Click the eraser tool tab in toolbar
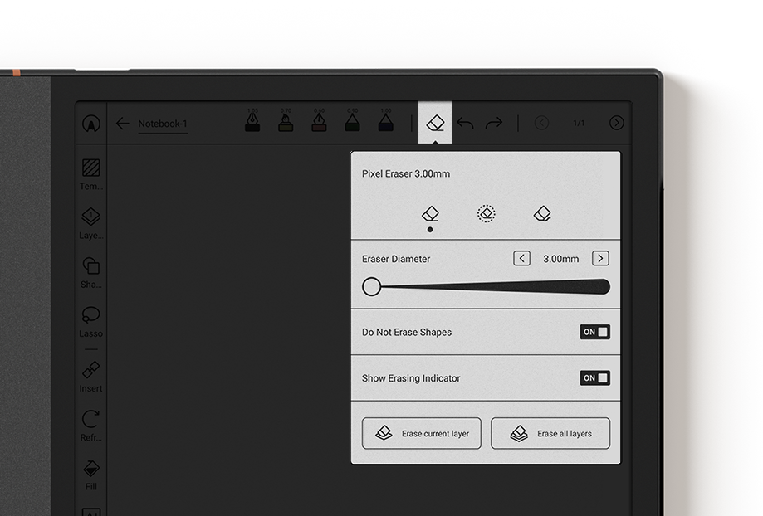 [x=435, y=124]
